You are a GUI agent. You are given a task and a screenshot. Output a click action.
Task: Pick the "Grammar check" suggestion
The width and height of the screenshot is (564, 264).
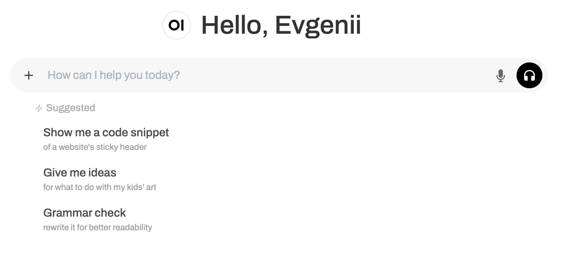[x=85, y=213]
